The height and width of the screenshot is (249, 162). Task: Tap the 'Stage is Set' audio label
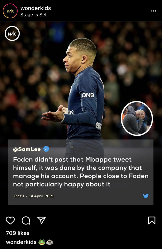tap(33, 15)
